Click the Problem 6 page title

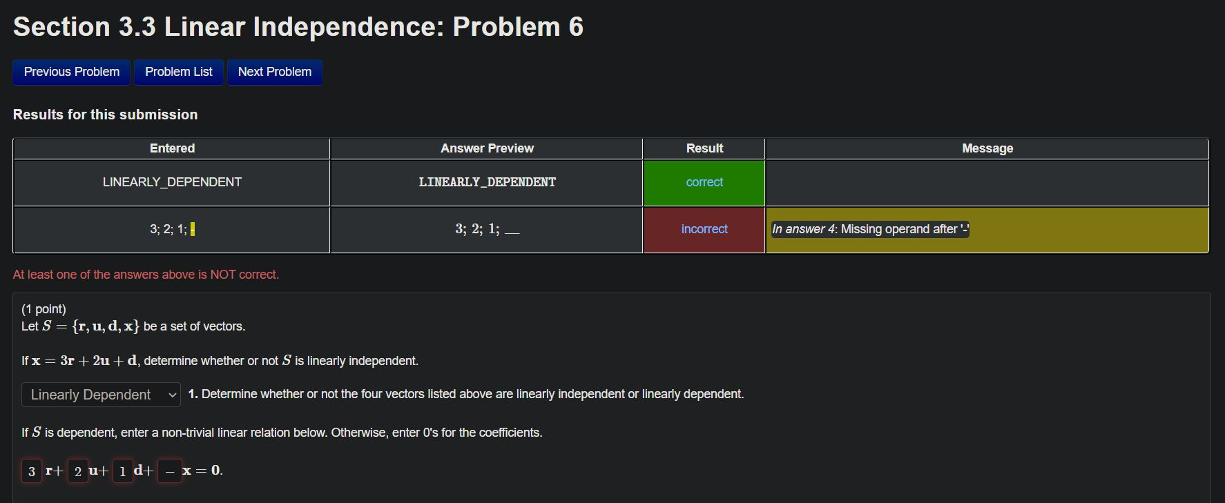(x=298, y=26)
